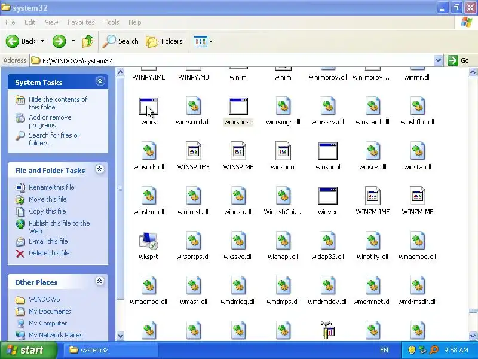This screenshot has height=359, width=478.
Task: Click Add or remove programs link
Action: (50, 121)
